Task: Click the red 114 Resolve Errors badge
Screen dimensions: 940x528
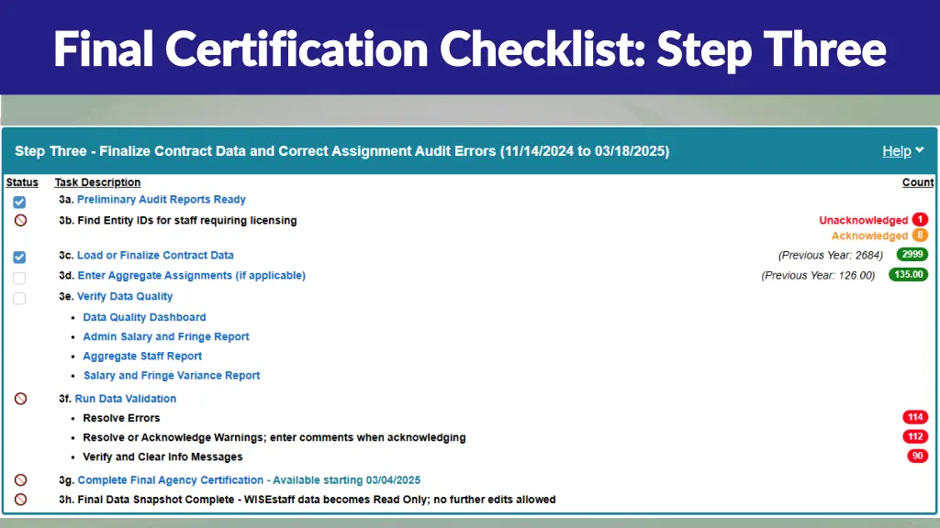Action: point(915,417)
